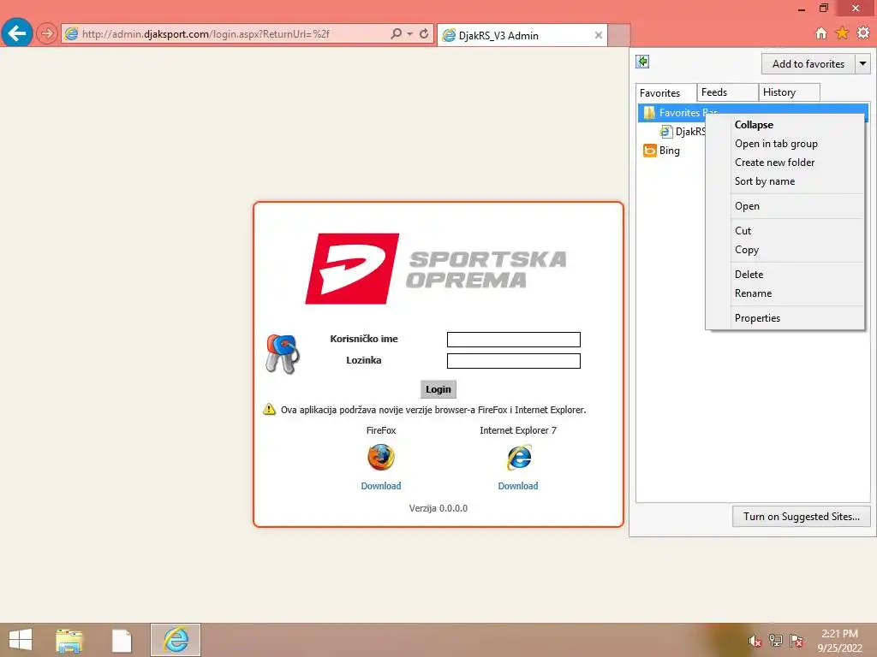The width and height of the screenshot is (877, 657).
Task: Click the Add to favorites button
Action: (x=808, y=63)
